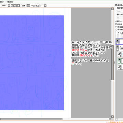123x123 pixels.
Task: Create a new linework layer
Action: pos(122,33)
